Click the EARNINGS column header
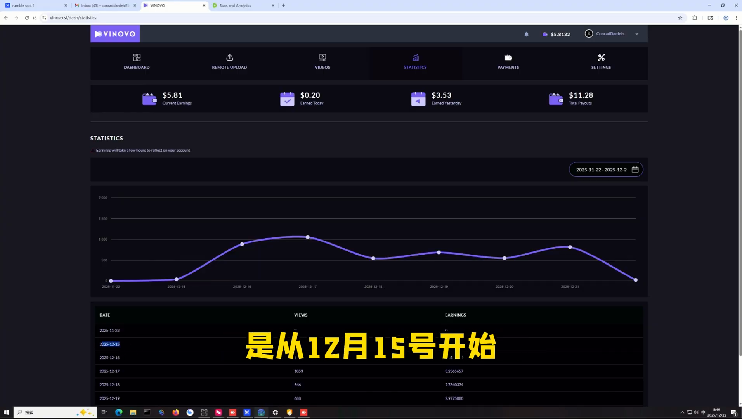The image size is (742, 419). pyautogui.click(x=456, y=315)
